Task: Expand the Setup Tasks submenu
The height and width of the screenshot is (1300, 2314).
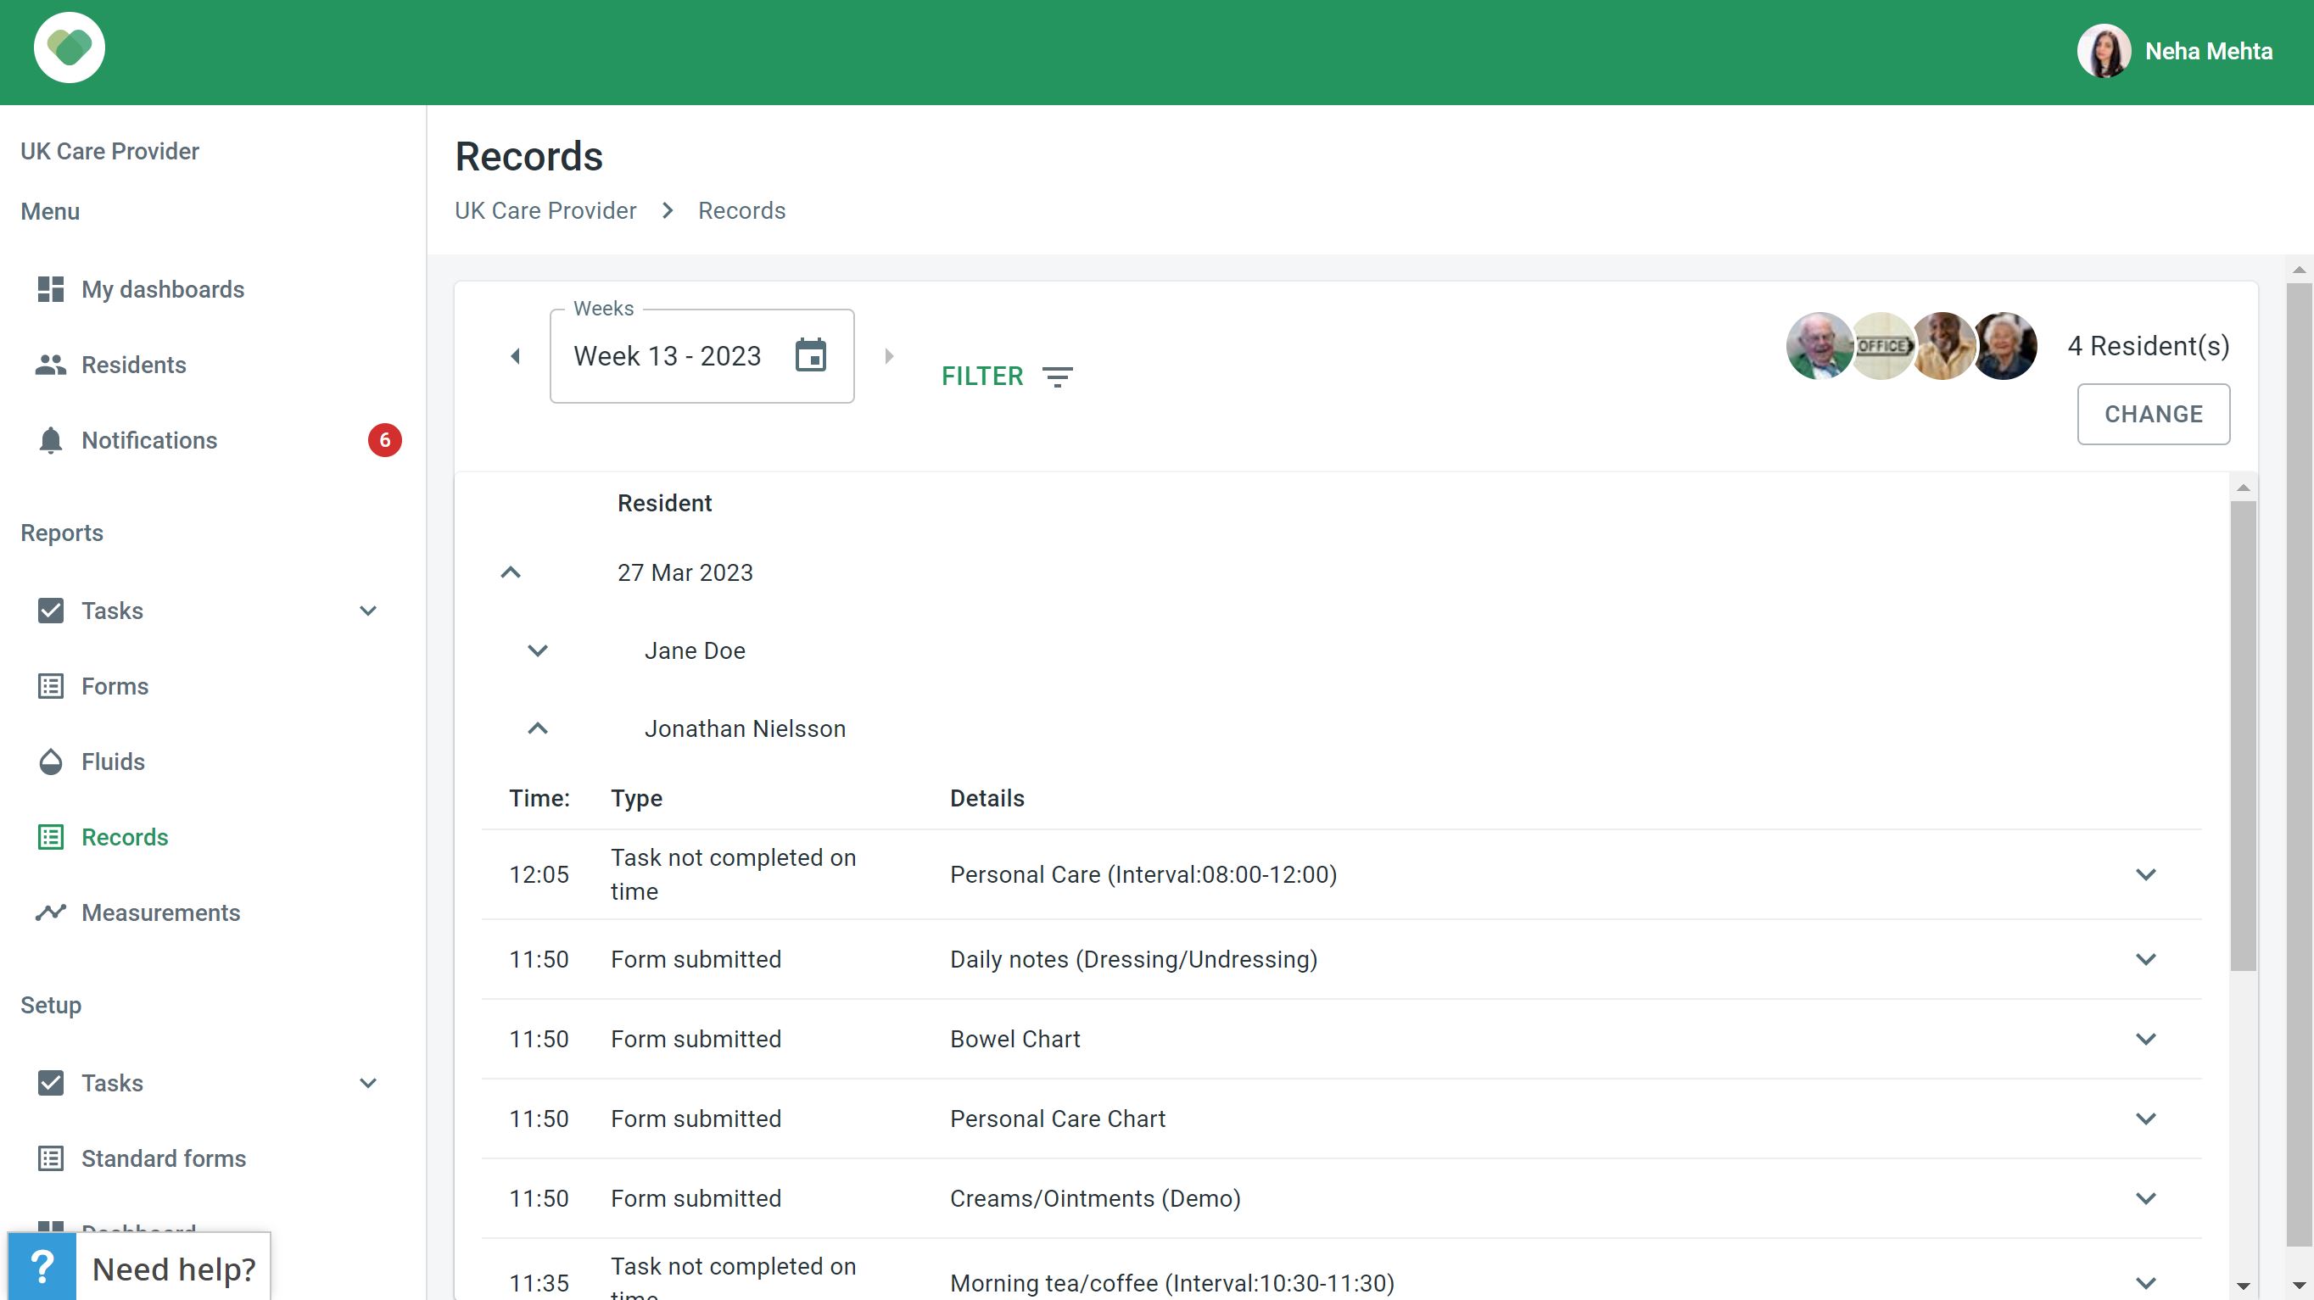Action: pos(367,1083)
